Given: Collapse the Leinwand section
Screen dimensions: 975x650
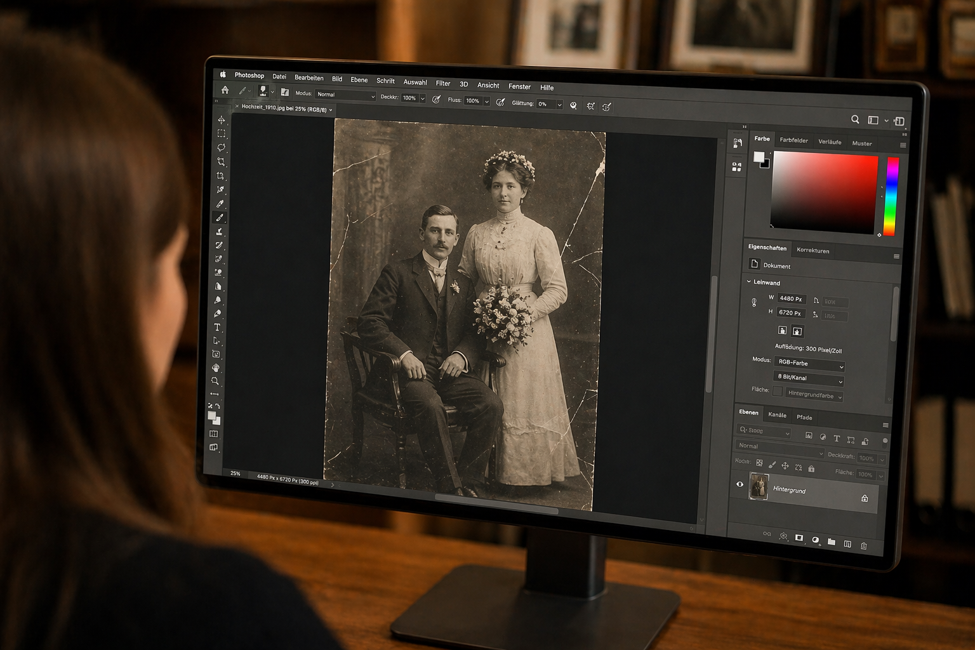Looking at the screenshot, I should click(749, 281).
